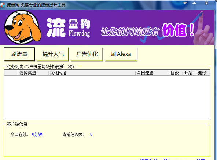217x160 pixels.
Task: Click the 删除 column header
Action: (203, 73)
